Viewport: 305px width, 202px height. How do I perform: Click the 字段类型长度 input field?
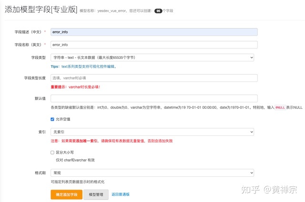pos(154,78)
